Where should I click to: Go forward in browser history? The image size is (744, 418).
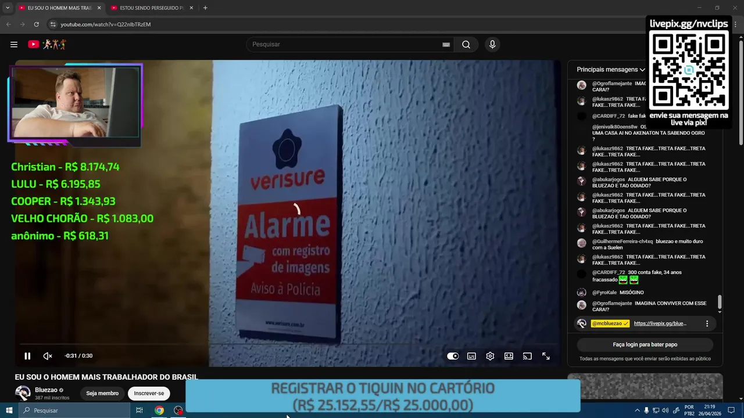(x=22, y=24)
